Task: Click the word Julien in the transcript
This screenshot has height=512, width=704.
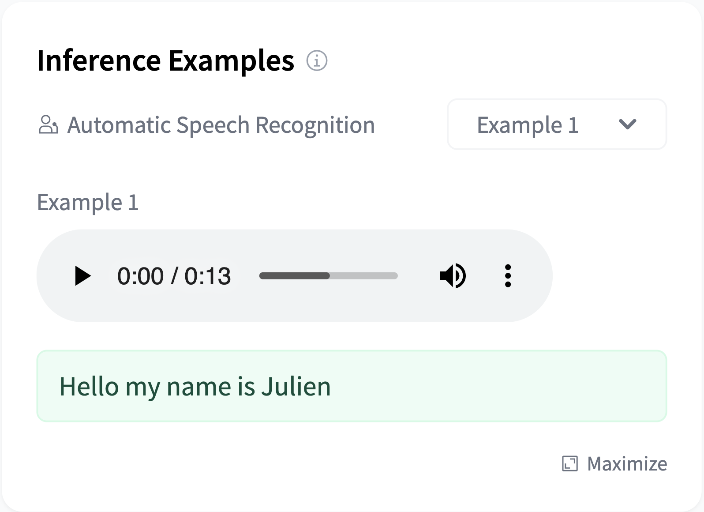Action: [x=296, y=387]
